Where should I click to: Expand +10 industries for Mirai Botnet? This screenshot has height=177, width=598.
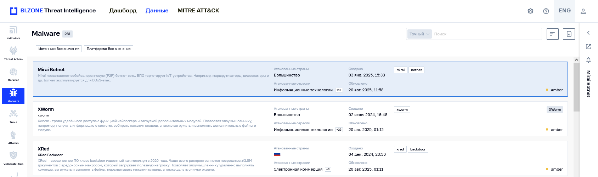[x=339, y=90]
